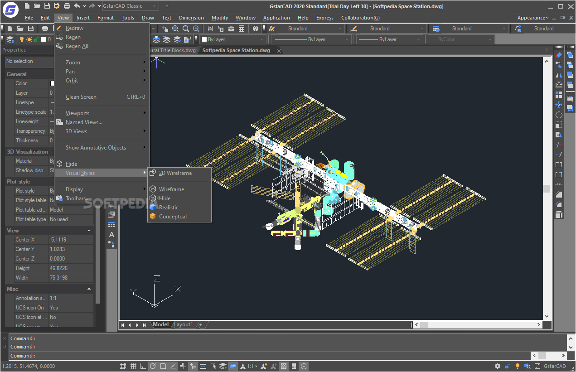Open the Draw menu
Screen dimensions: 576x372
coord(148,18)
